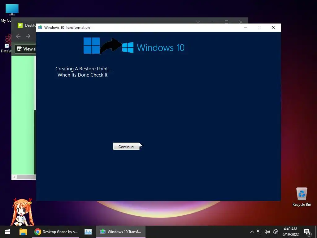
Task: Close the Windows 10 Transformation window
Action: point(274,28)
